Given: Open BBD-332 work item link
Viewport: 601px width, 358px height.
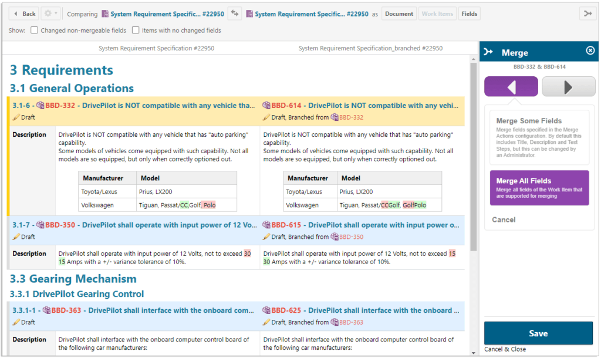Looking at the screenshot, I should (60, 106).
